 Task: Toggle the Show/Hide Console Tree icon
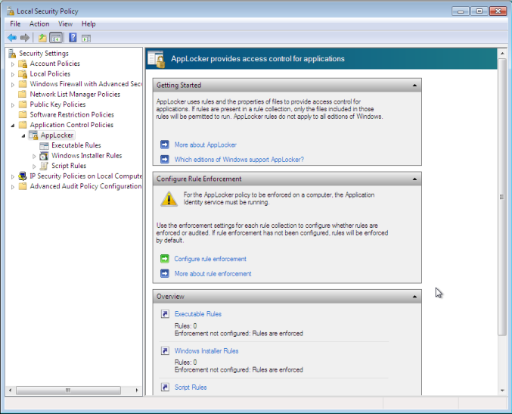[56, 38]
